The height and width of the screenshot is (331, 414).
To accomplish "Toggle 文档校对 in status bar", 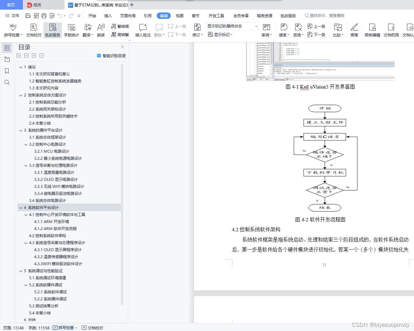I will point(93,328).
